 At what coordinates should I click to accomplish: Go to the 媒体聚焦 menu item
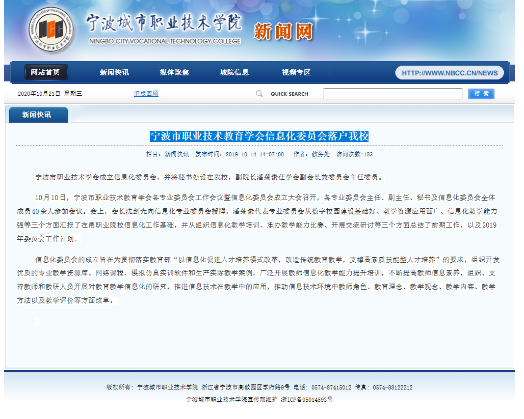point(174,72)
